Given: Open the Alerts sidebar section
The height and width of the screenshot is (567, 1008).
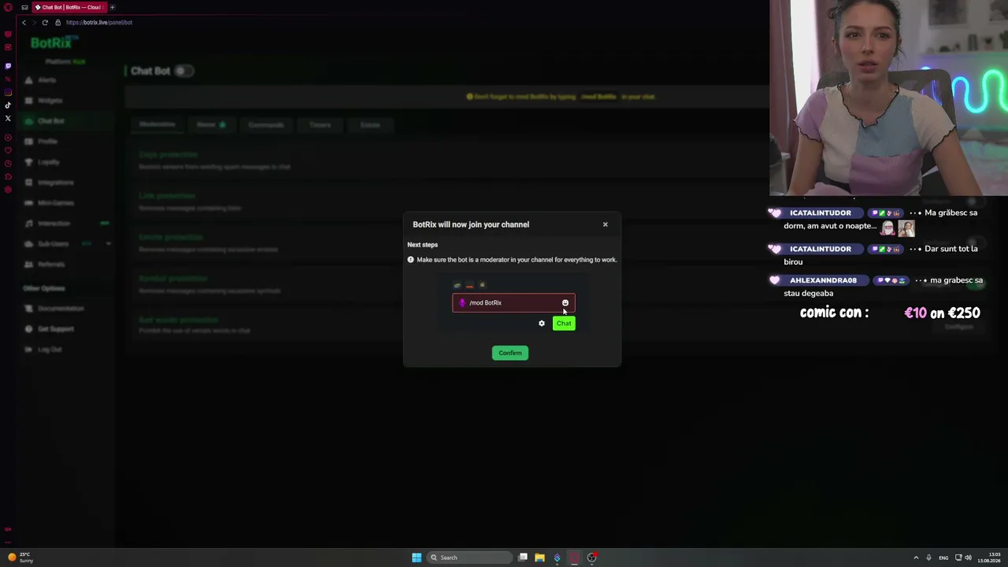Looking at the screenshot, I should tap(47, 80).
